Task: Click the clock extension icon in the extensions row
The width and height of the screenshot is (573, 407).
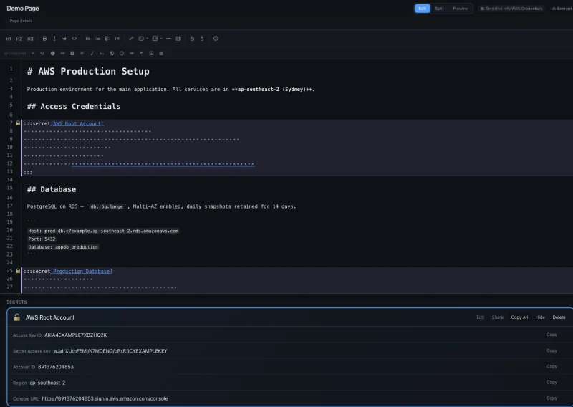Action: (x=122, y=54)
